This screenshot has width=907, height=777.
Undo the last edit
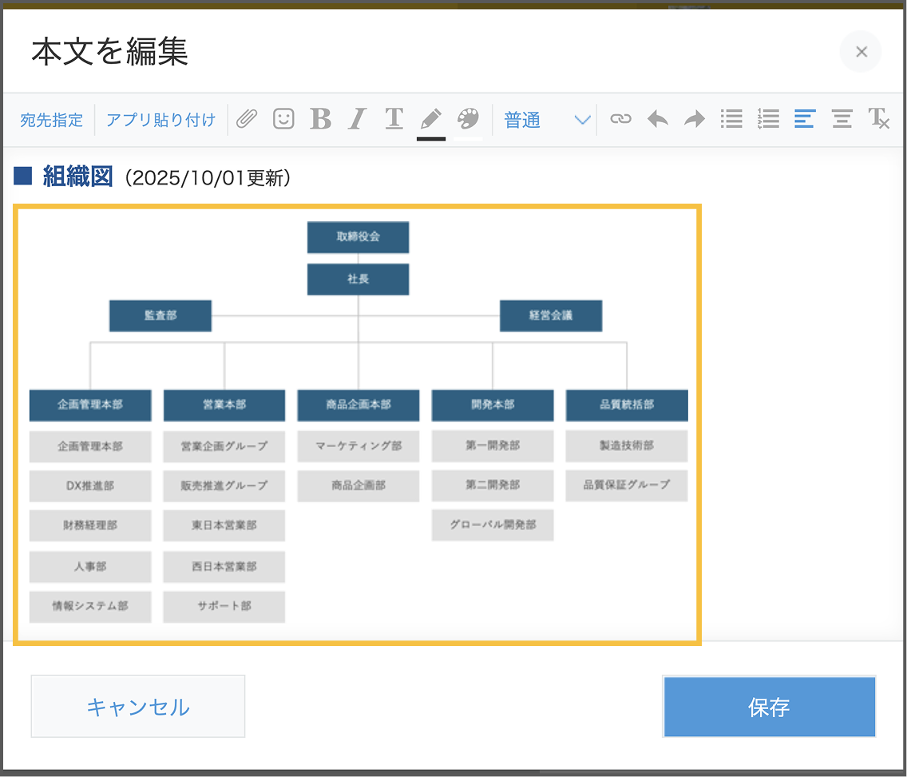tap(656, 118)
